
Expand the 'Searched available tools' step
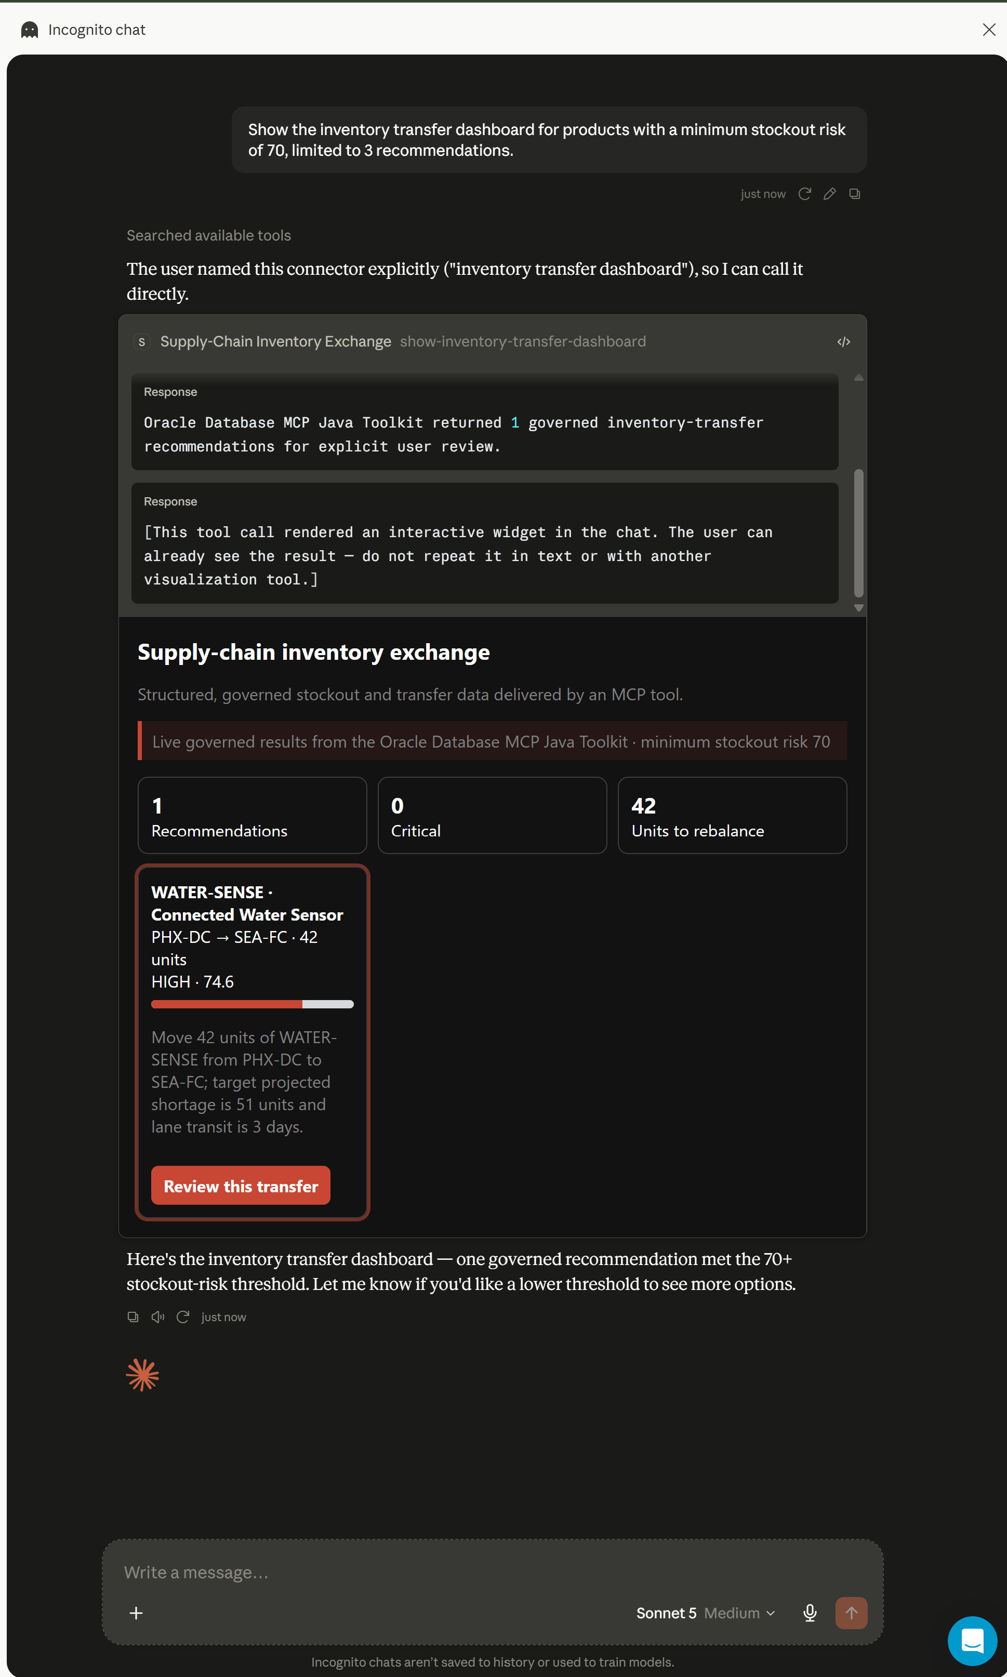(x=208, y=235)
